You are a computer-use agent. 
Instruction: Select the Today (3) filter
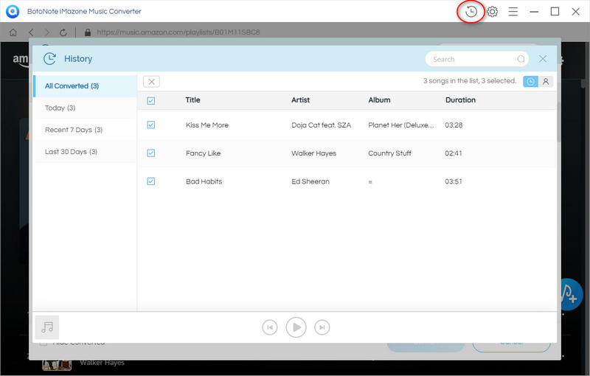pyautogui.click(x=86, y=108)
